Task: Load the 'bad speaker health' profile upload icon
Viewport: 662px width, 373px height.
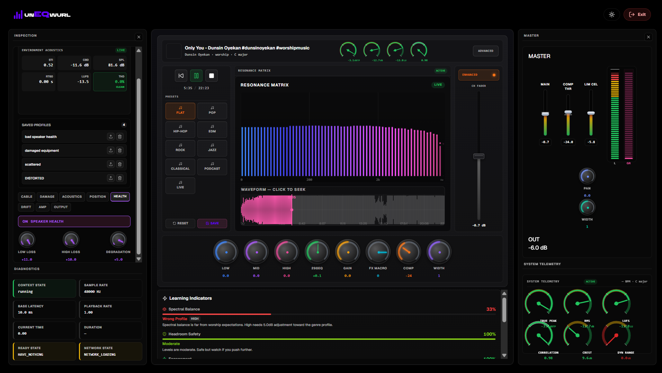Action: [x=111, y=137]
